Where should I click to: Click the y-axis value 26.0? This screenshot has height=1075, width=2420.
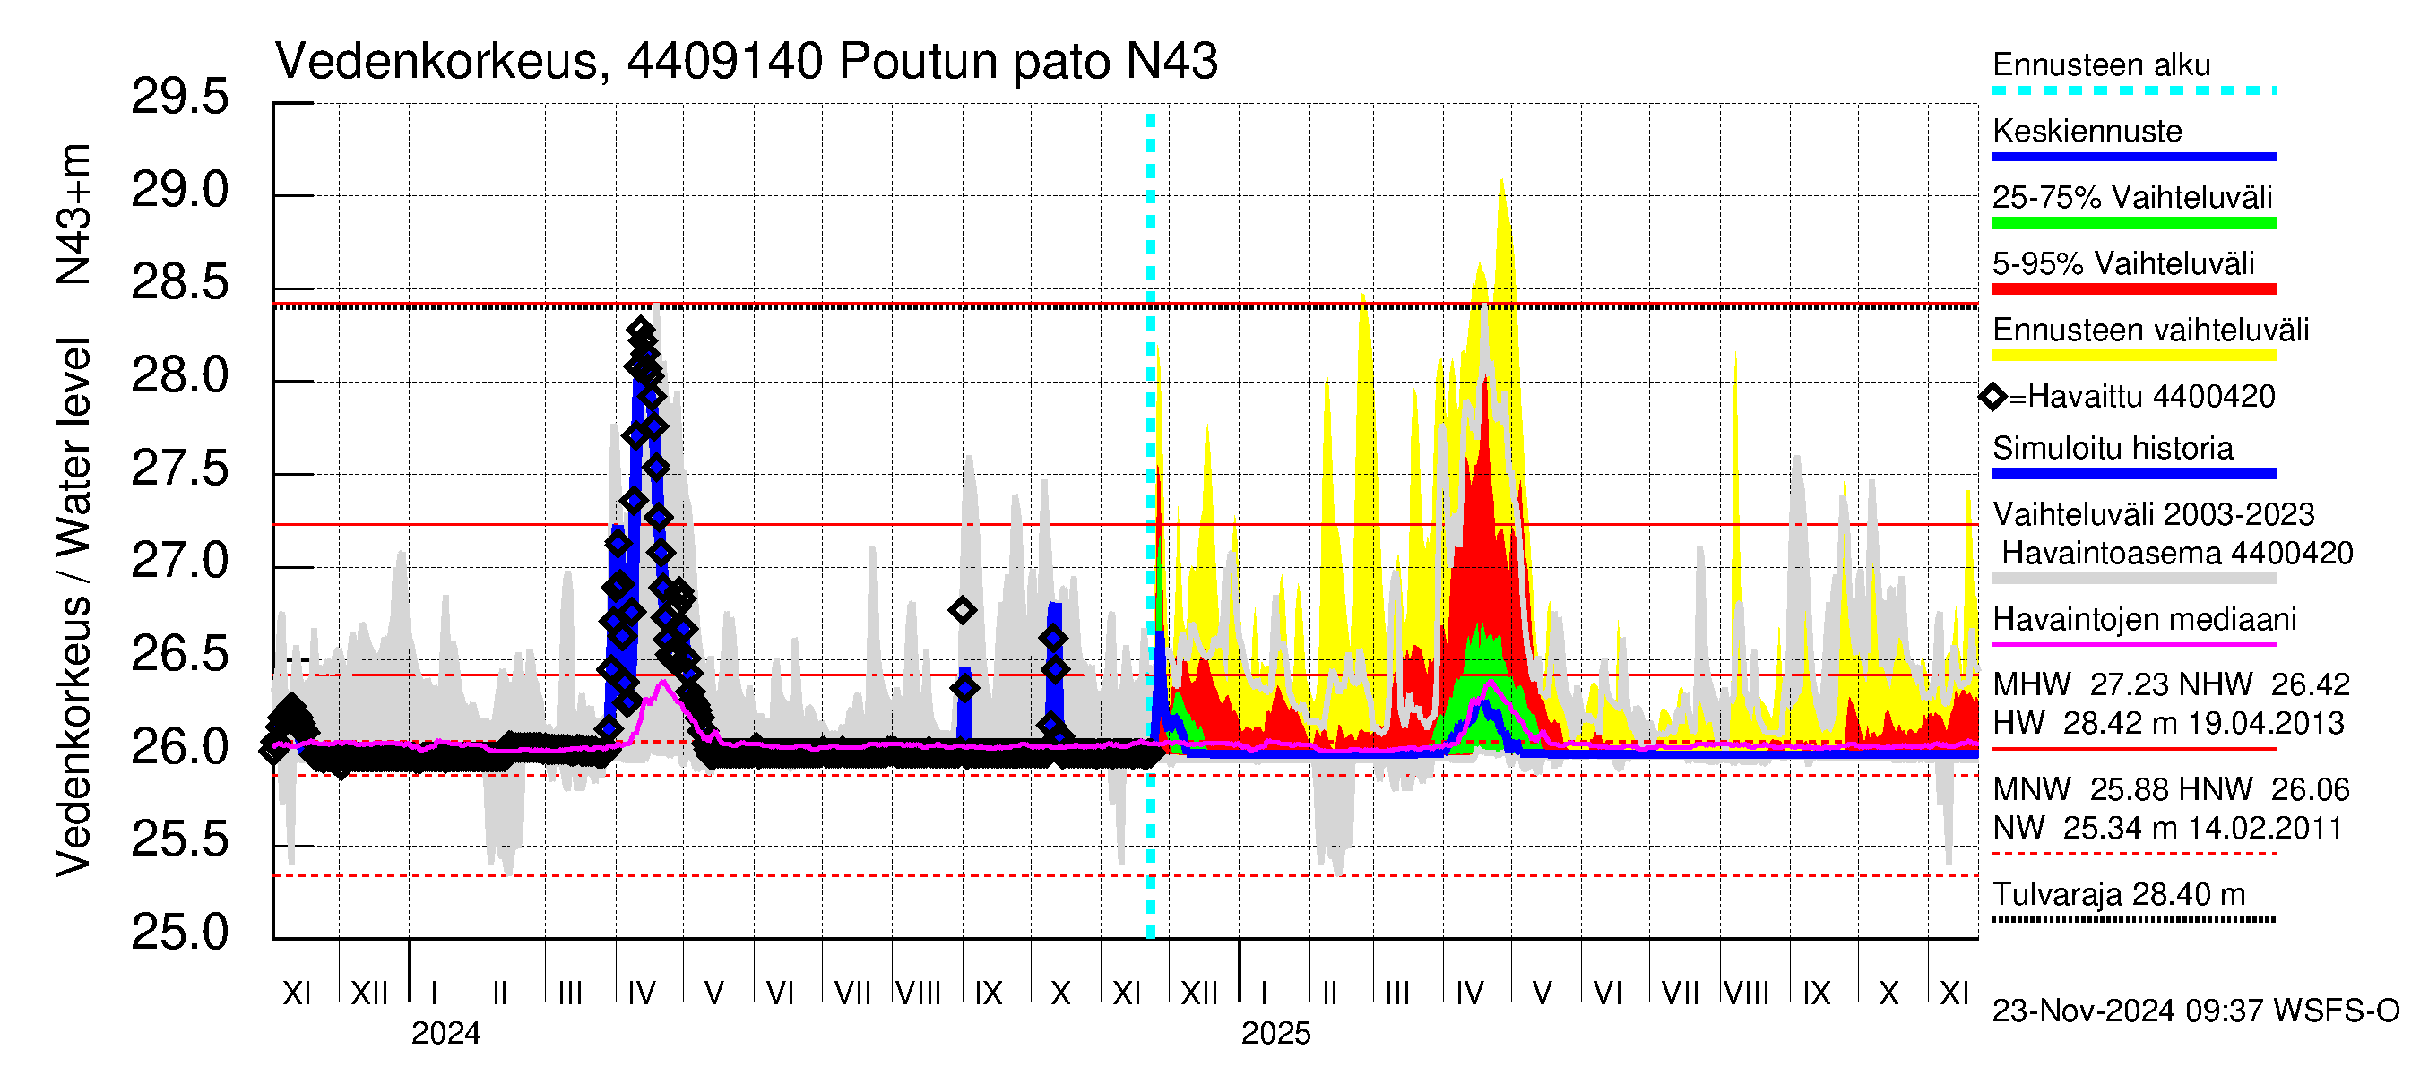(x=179, y=747)
